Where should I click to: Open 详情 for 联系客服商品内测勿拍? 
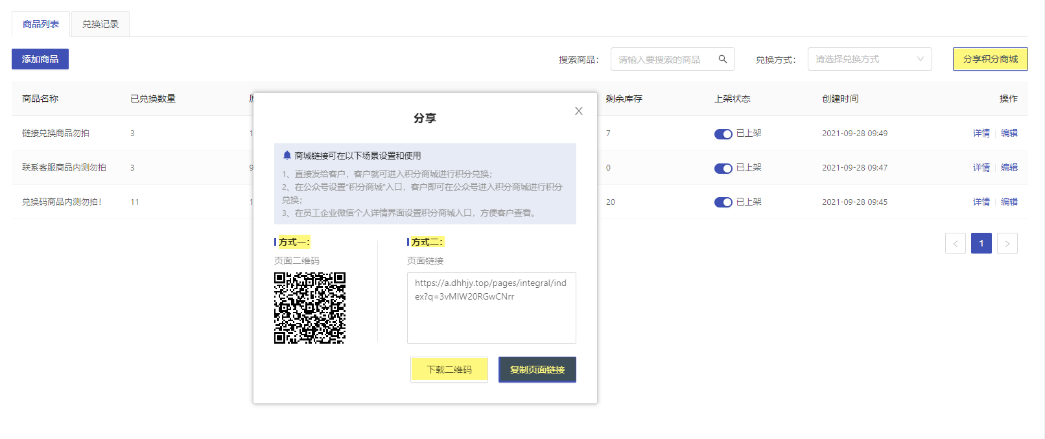[x=981, y=167]
